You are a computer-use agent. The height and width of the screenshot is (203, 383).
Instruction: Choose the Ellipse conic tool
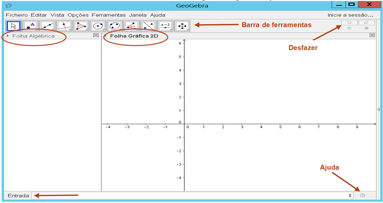point(115,26)
